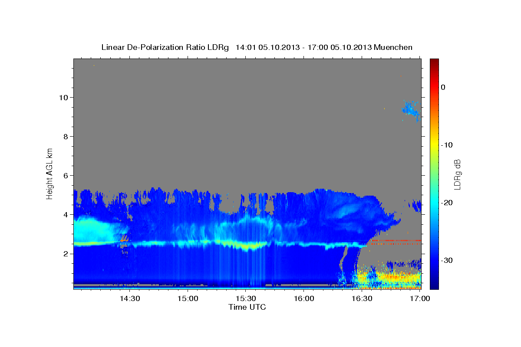Image resolution: width=521 pixels, height=347 pixels.
Task: Click the plot title 'Linear De-Polarization Ratio LDRg'
Action: point(165,47)
